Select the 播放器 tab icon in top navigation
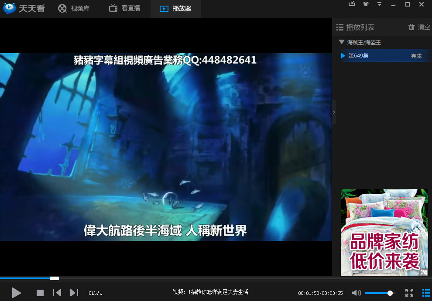 (x=164, y=9)
